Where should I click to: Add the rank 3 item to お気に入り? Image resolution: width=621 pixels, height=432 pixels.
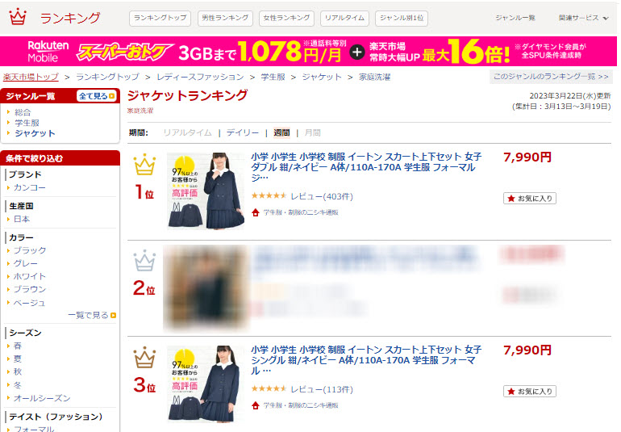coord(530,391)
